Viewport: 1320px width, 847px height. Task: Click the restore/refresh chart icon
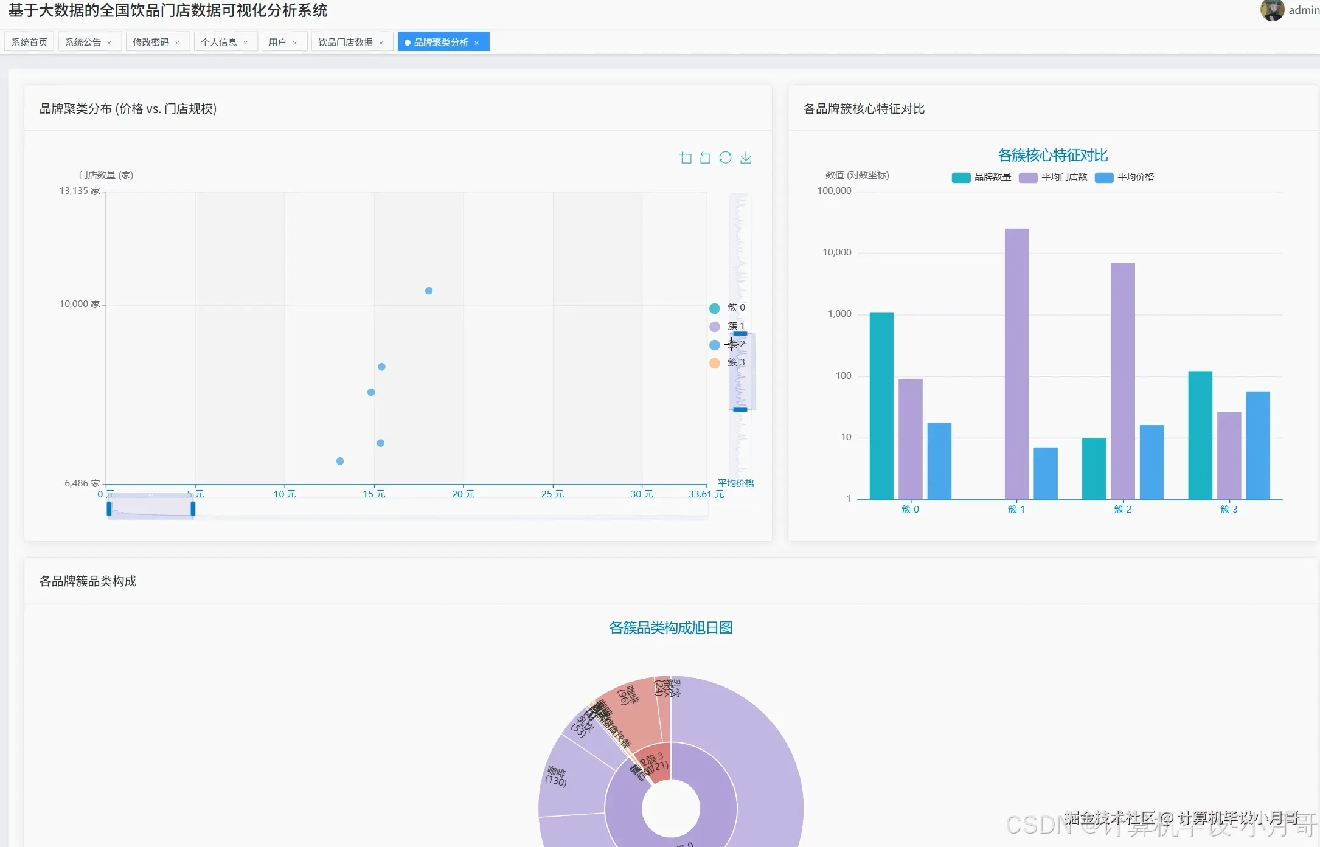pyautogui.click(x=725, y=158)
